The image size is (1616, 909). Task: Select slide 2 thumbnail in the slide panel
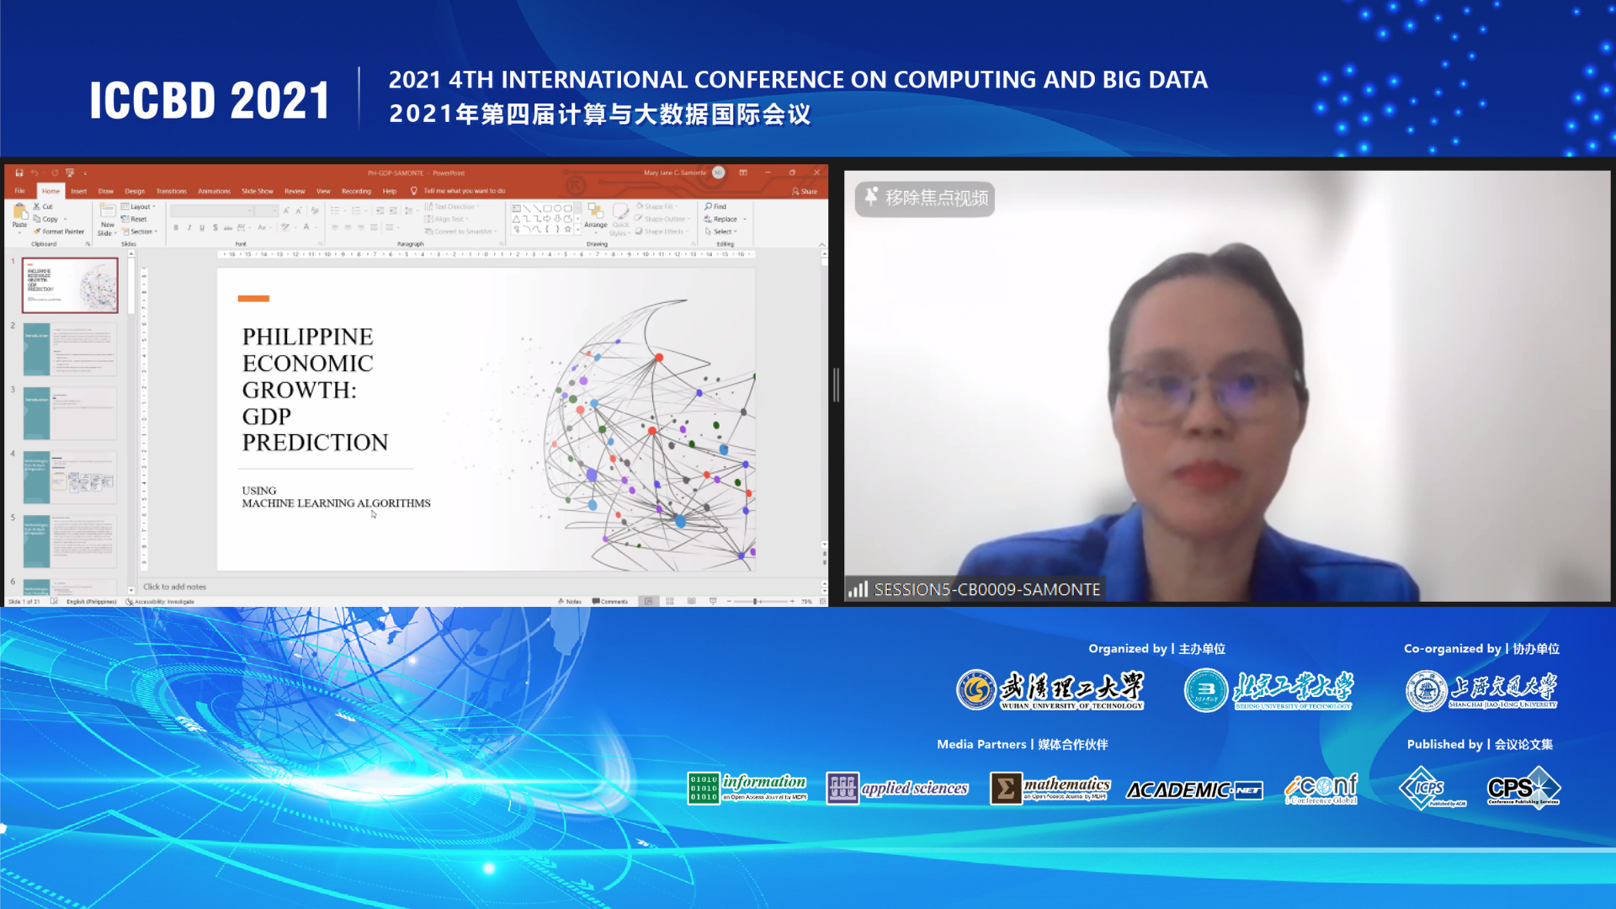click(x=70, y=349)
